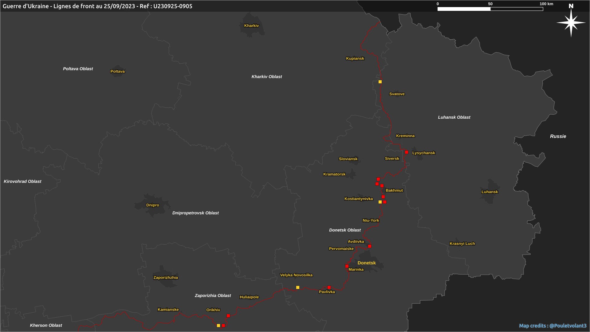This screenshot has height=332, width=590.
Task: Click the Orikhiv label
Action: pyautogui.click(x=213, y=310)
